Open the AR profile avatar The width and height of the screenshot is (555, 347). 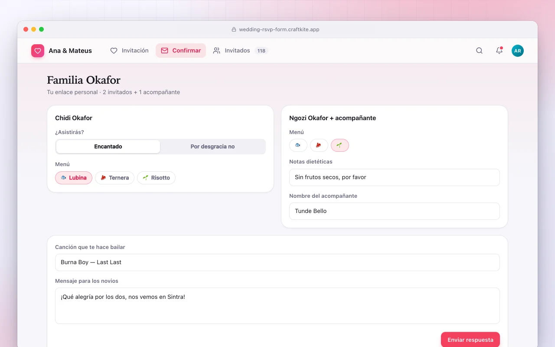[518, 51]
